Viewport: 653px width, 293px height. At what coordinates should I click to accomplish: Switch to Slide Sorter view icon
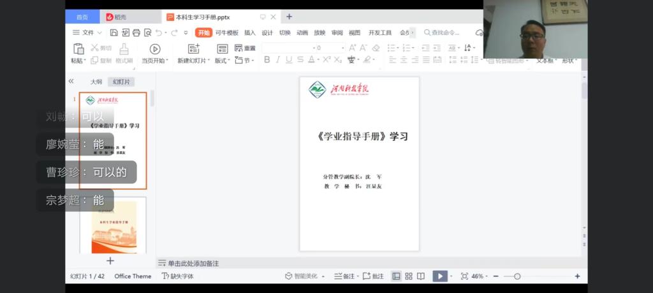[x=409, y=276]
